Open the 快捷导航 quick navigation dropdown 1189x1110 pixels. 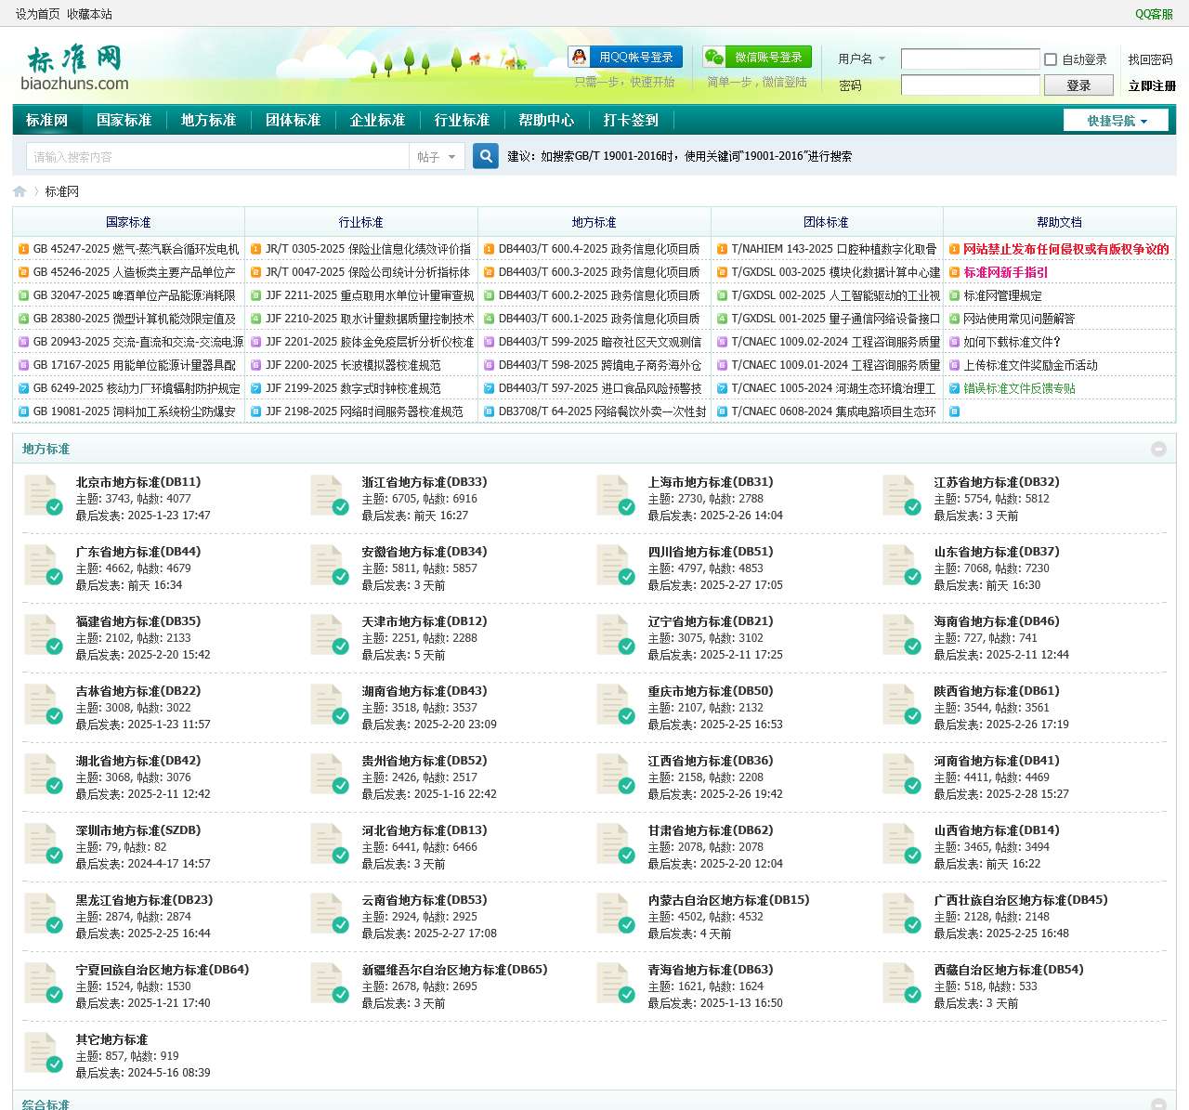coord(1116,121)
